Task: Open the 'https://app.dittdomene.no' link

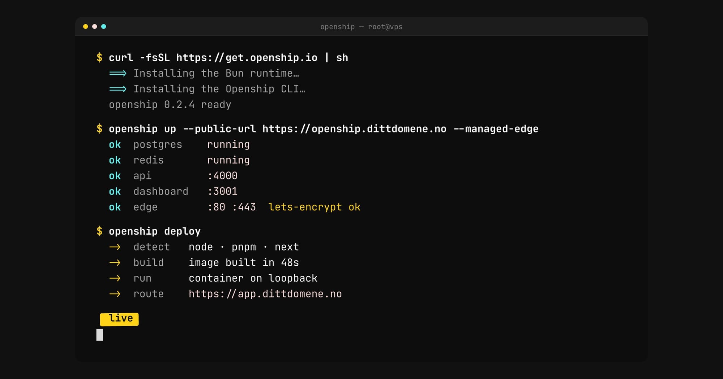Action: point(265,294)
